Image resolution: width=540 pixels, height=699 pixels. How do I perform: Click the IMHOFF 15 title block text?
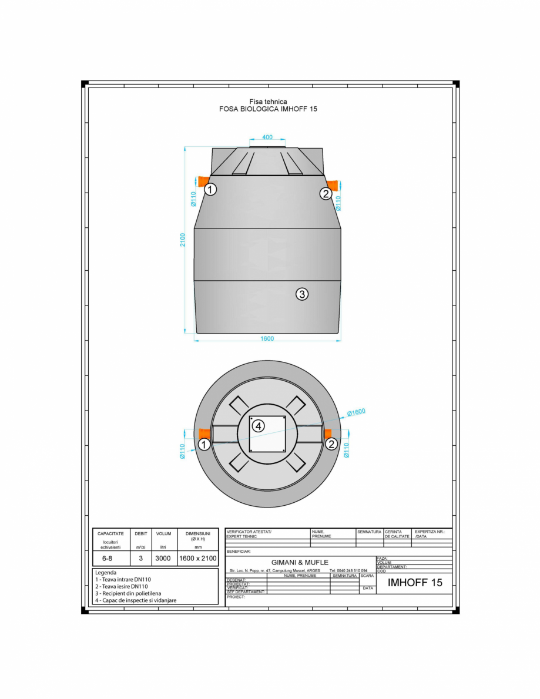pos(414,583)
